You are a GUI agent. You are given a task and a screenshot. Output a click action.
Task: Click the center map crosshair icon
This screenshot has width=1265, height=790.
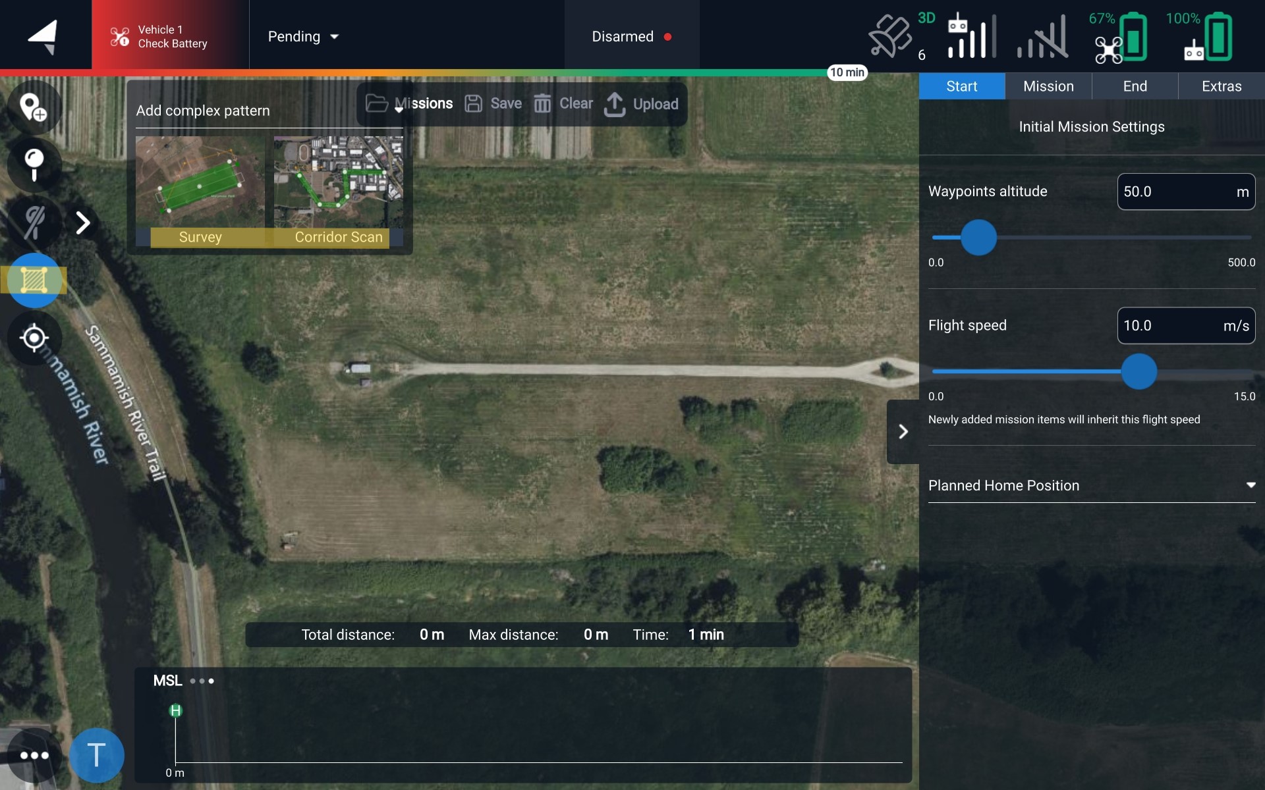point(34,338)
